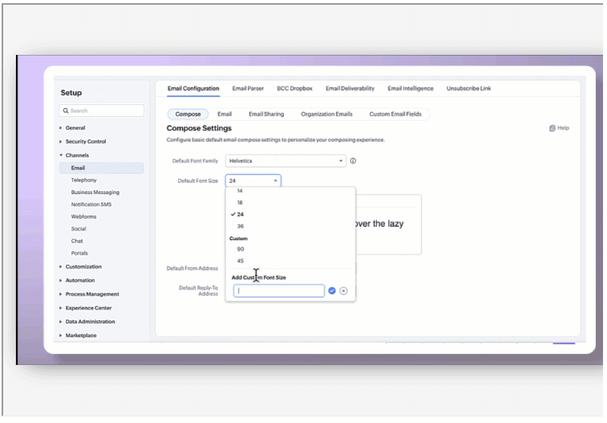607x423 pixels.
Task: Open Default Font Family dropdown
Action: tap(286, 161)
